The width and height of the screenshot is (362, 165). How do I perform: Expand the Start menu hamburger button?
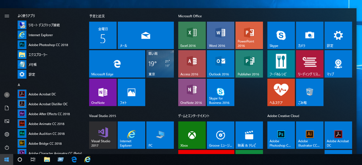7,16
